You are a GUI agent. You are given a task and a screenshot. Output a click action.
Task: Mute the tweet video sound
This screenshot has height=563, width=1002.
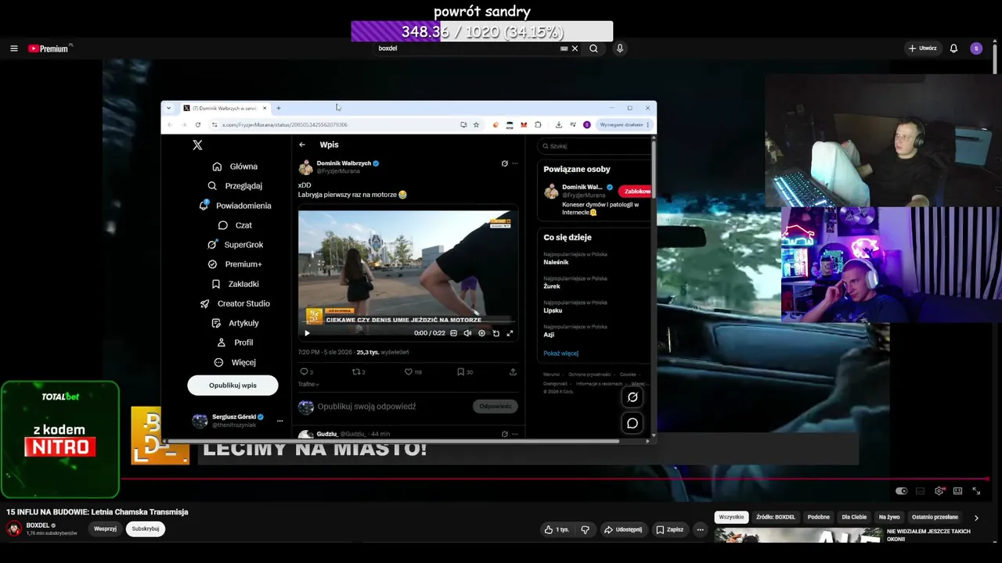[x=467, y=333]
